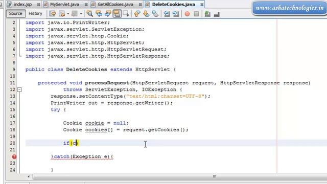
Task: Click 'HttpServletResponse;' import on line 7
Action: click(x=138, y=56)
